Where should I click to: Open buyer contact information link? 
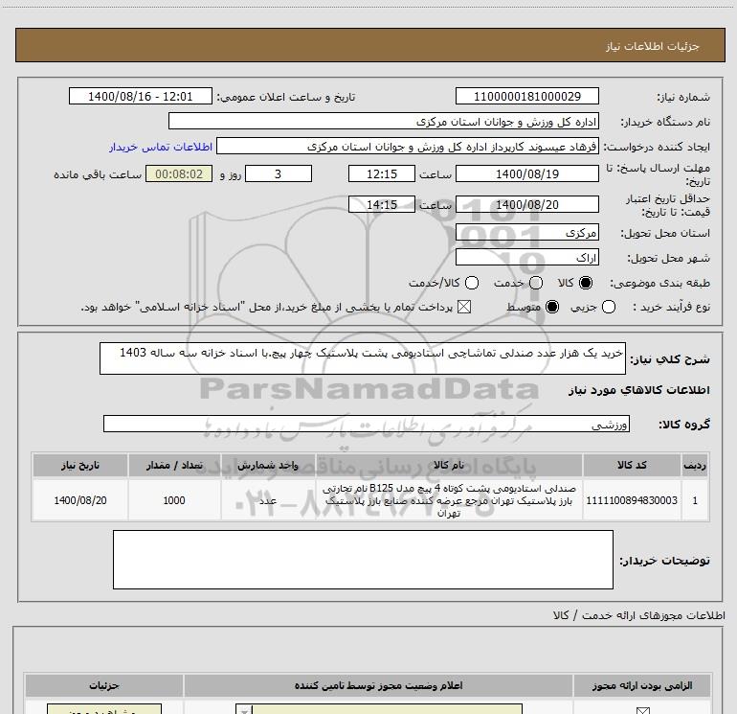pos(161,147)
